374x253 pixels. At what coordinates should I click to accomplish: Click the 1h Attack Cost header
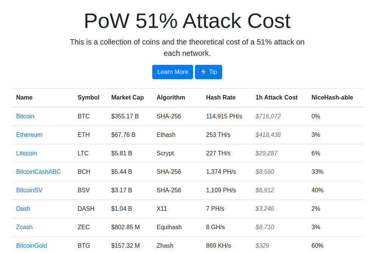pyautogui.click(x=277, y=98)
